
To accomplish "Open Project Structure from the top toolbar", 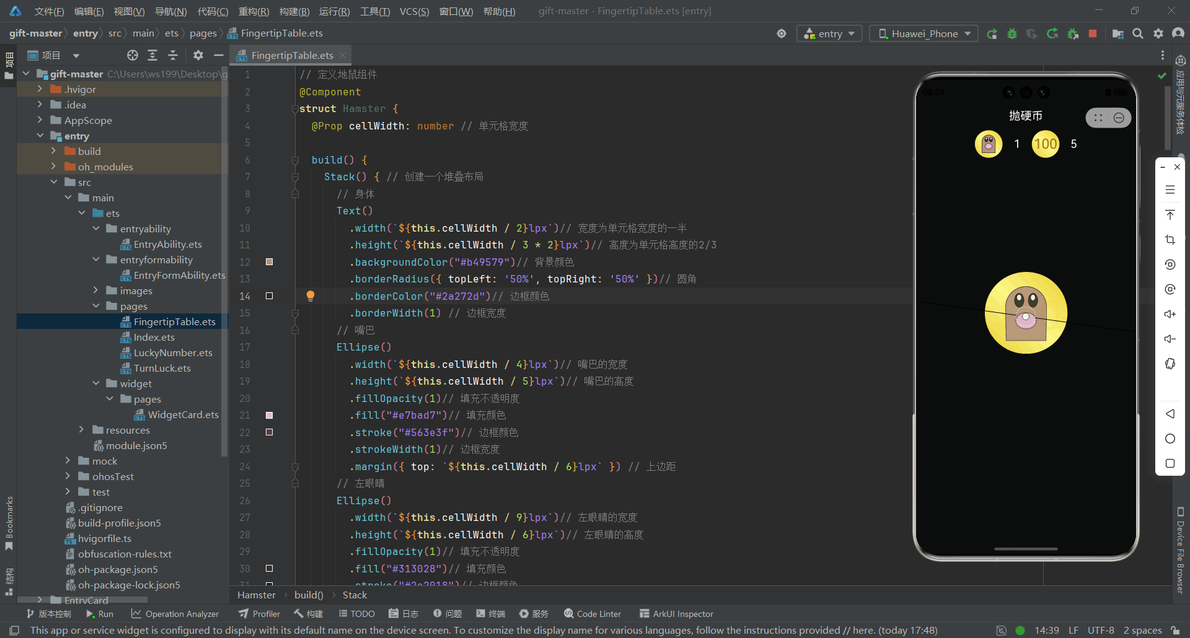I will pyautogui.click(x=1118, y=33).
